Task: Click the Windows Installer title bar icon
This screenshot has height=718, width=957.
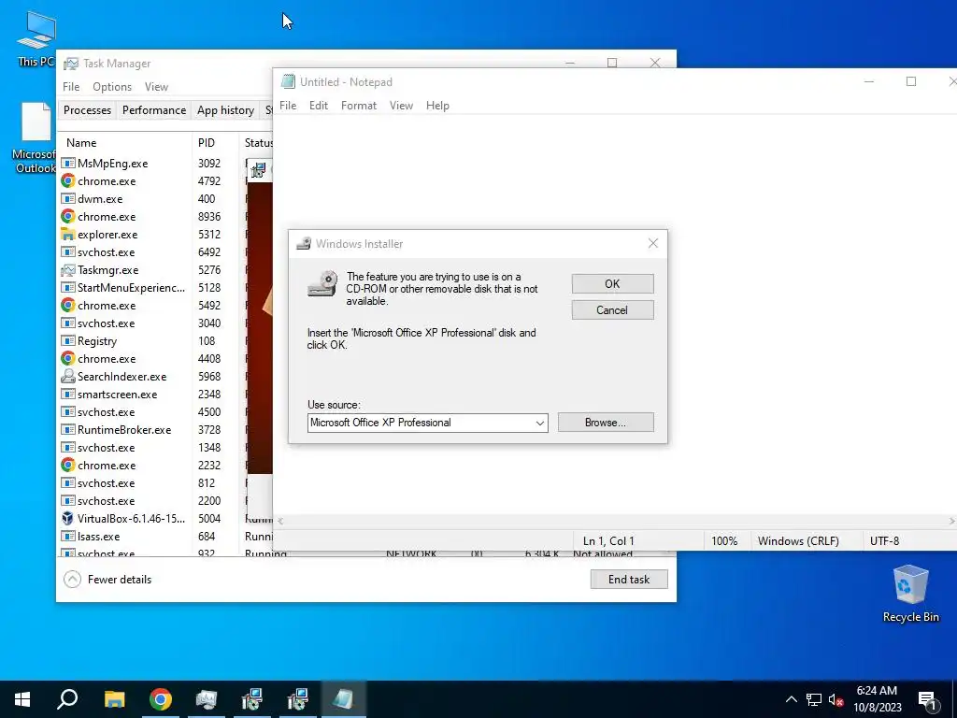Action: (x=304, y=244)
